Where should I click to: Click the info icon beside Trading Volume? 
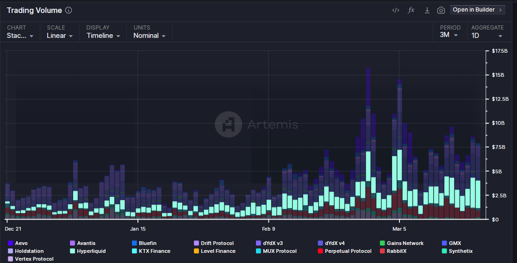pyautogui.click(x=68, y=11)
